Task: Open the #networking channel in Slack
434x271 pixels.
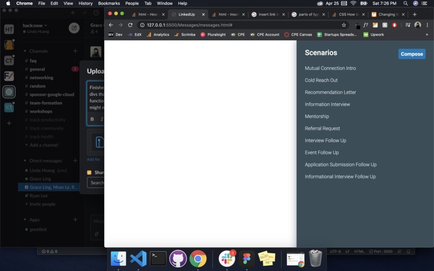Action: 41,78
